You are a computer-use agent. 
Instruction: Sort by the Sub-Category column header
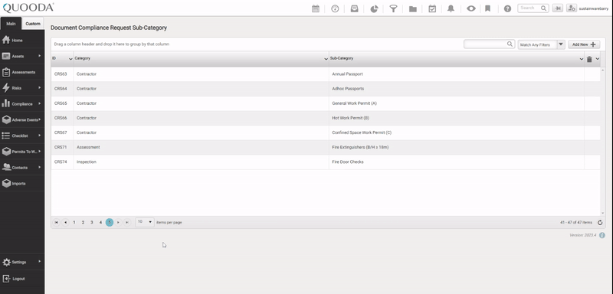[342, 58]
